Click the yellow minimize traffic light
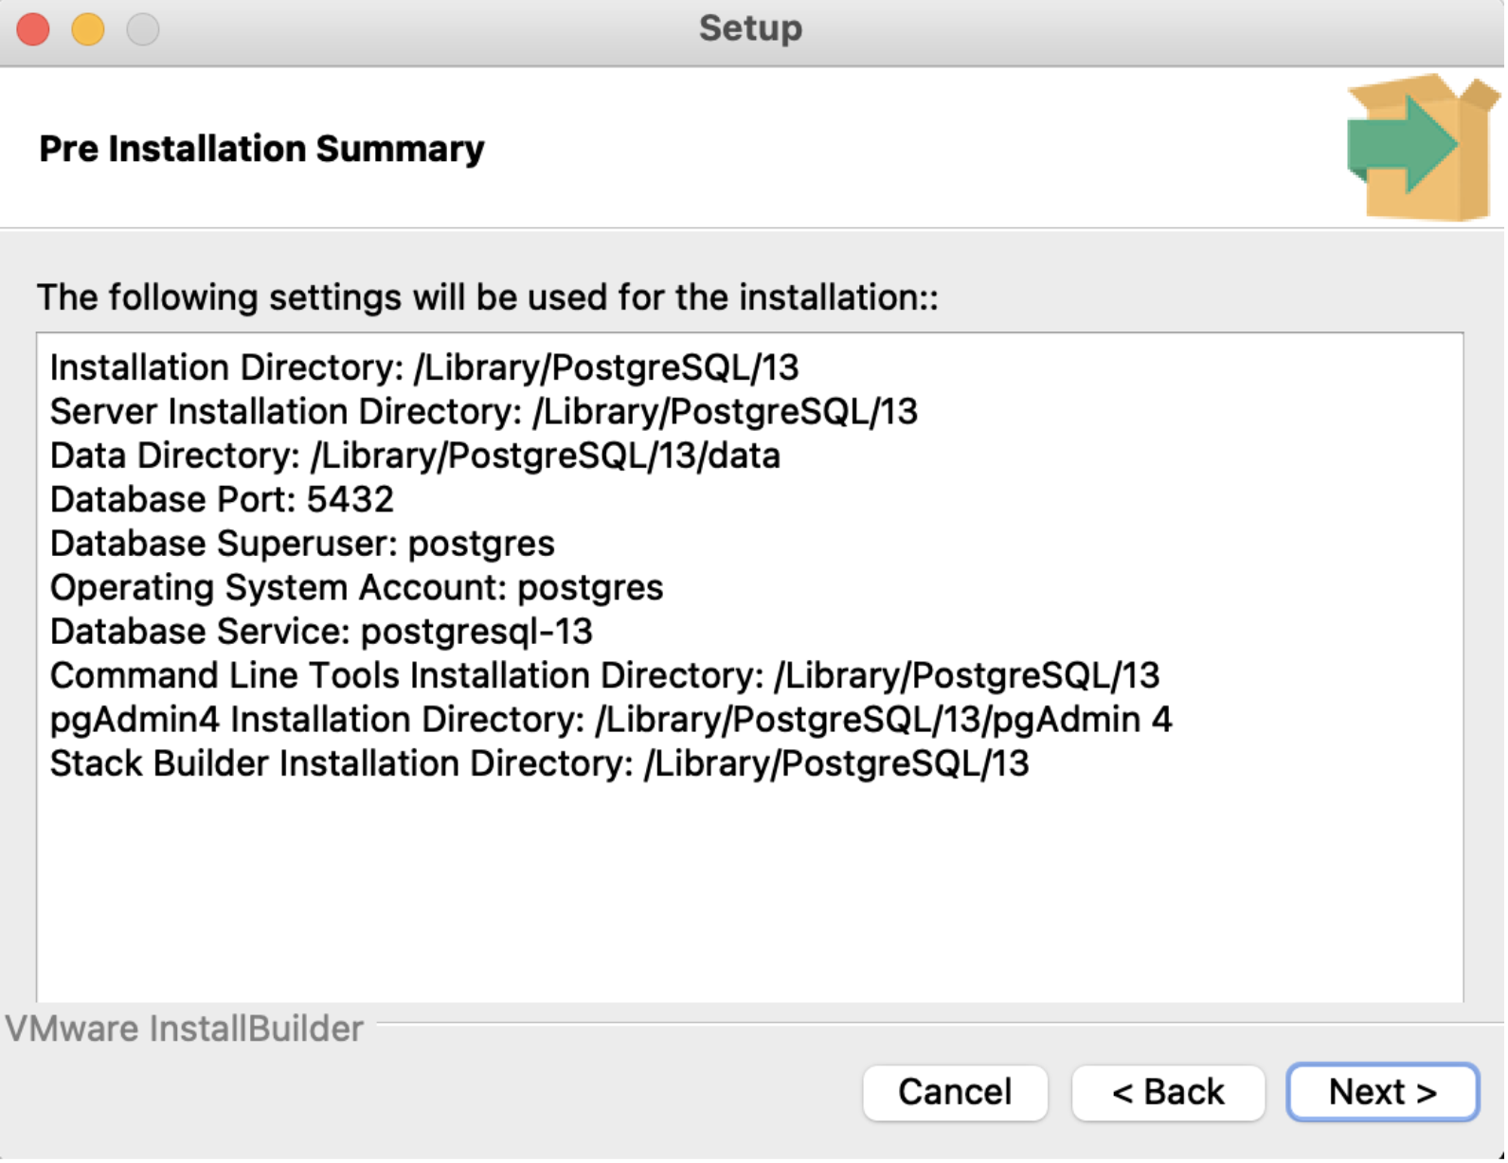This screenshot has height=1163, width=1508. (x=87, y=28)
